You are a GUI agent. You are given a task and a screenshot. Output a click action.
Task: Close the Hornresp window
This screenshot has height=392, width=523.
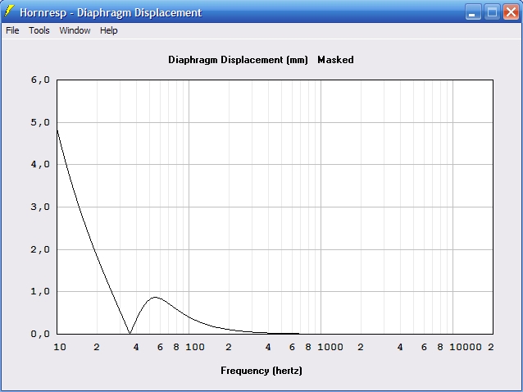pyautogui.click(x=511, y=12)
